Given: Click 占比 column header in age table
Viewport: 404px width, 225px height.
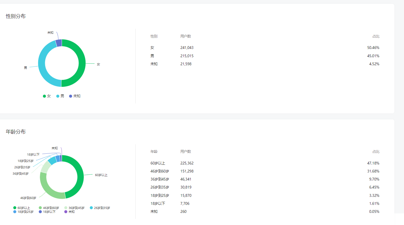Looking at the screenshot, I should pyautogui.click(x=376, y=151).
